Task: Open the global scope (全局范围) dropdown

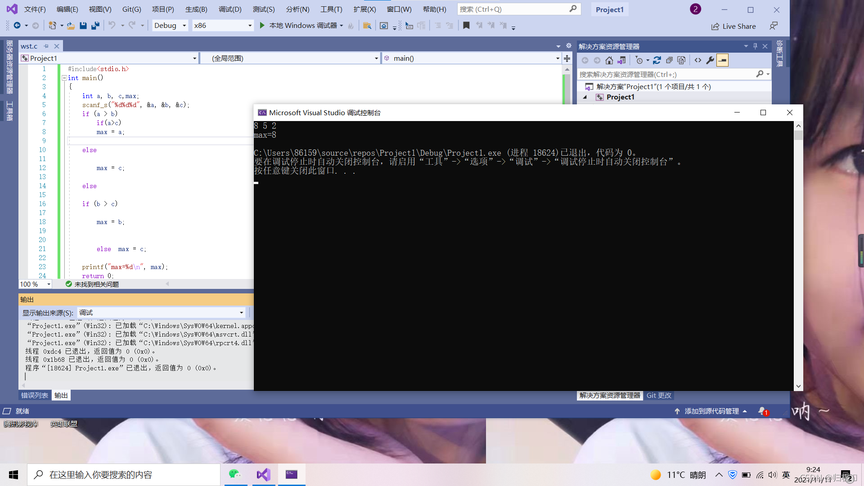Action: (290, 58)
